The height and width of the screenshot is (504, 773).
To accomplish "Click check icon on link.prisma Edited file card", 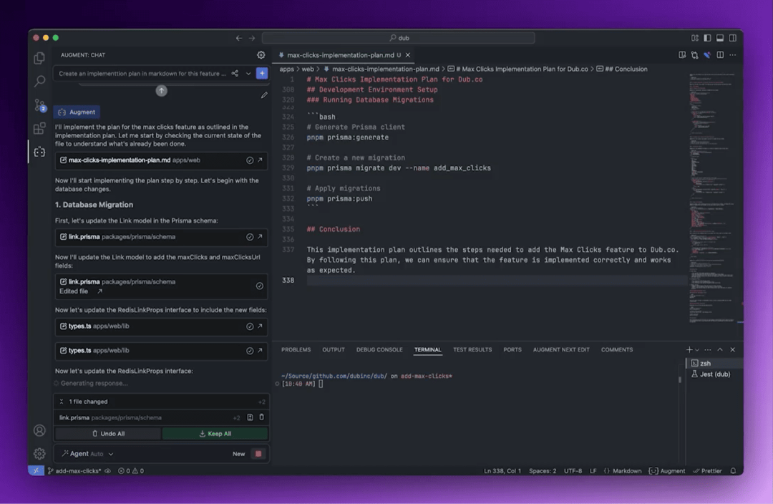I will [x=259, y=286].
